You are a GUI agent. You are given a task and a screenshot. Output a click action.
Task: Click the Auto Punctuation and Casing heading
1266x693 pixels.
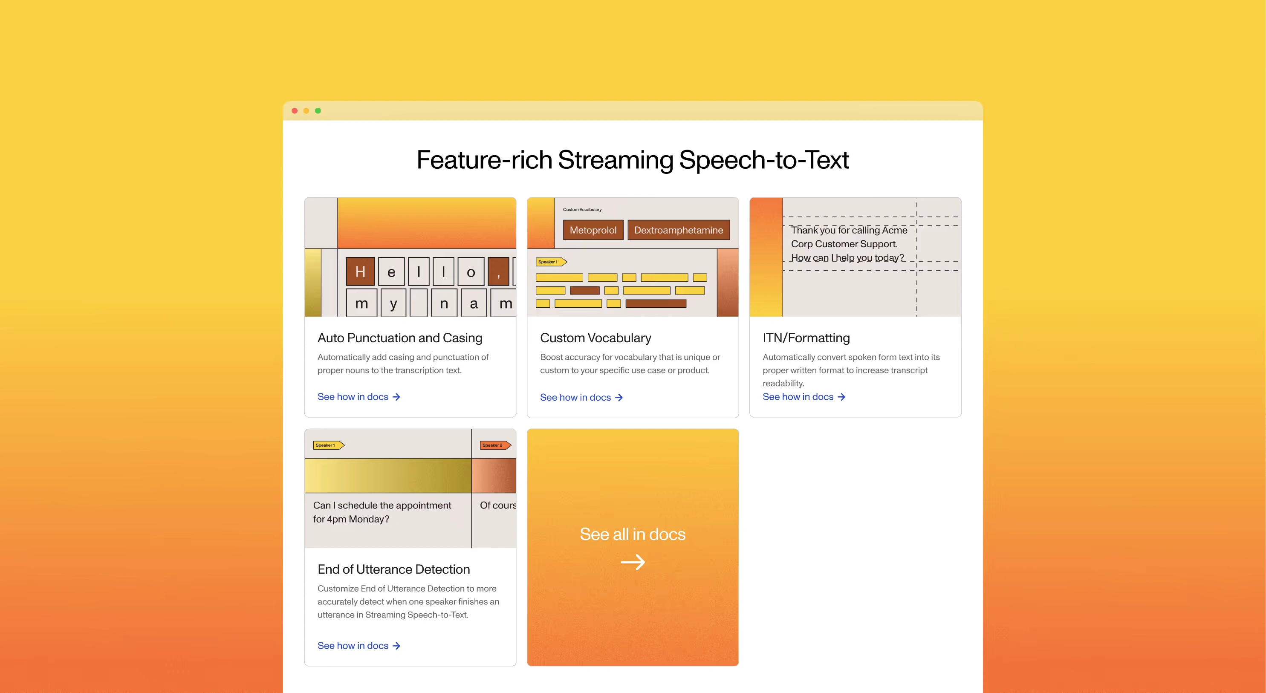point(399,338)
